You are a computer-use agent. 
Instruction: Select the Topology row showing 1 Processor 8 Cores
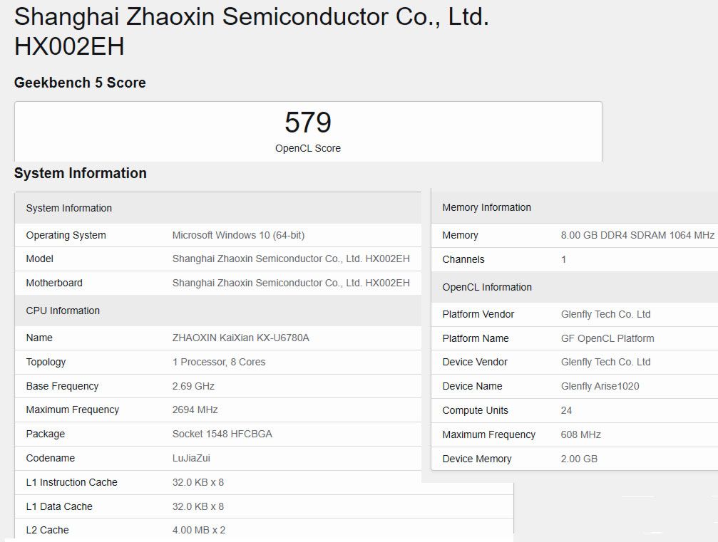point(217,362)
